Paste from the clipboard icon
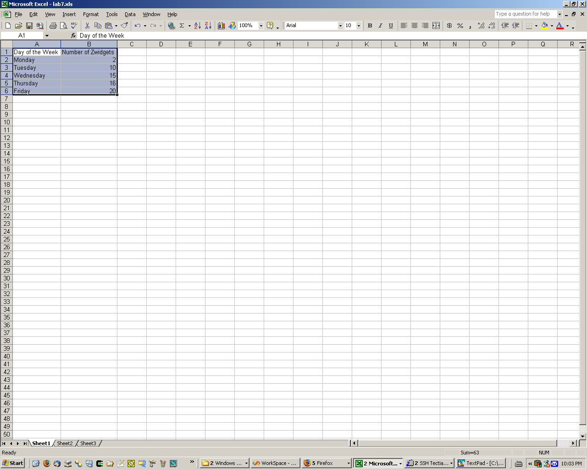Screen dimensions: 587x470 pos(109,26)
